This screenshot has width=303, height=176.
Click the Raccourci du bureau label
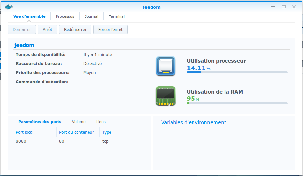[39, 63]
